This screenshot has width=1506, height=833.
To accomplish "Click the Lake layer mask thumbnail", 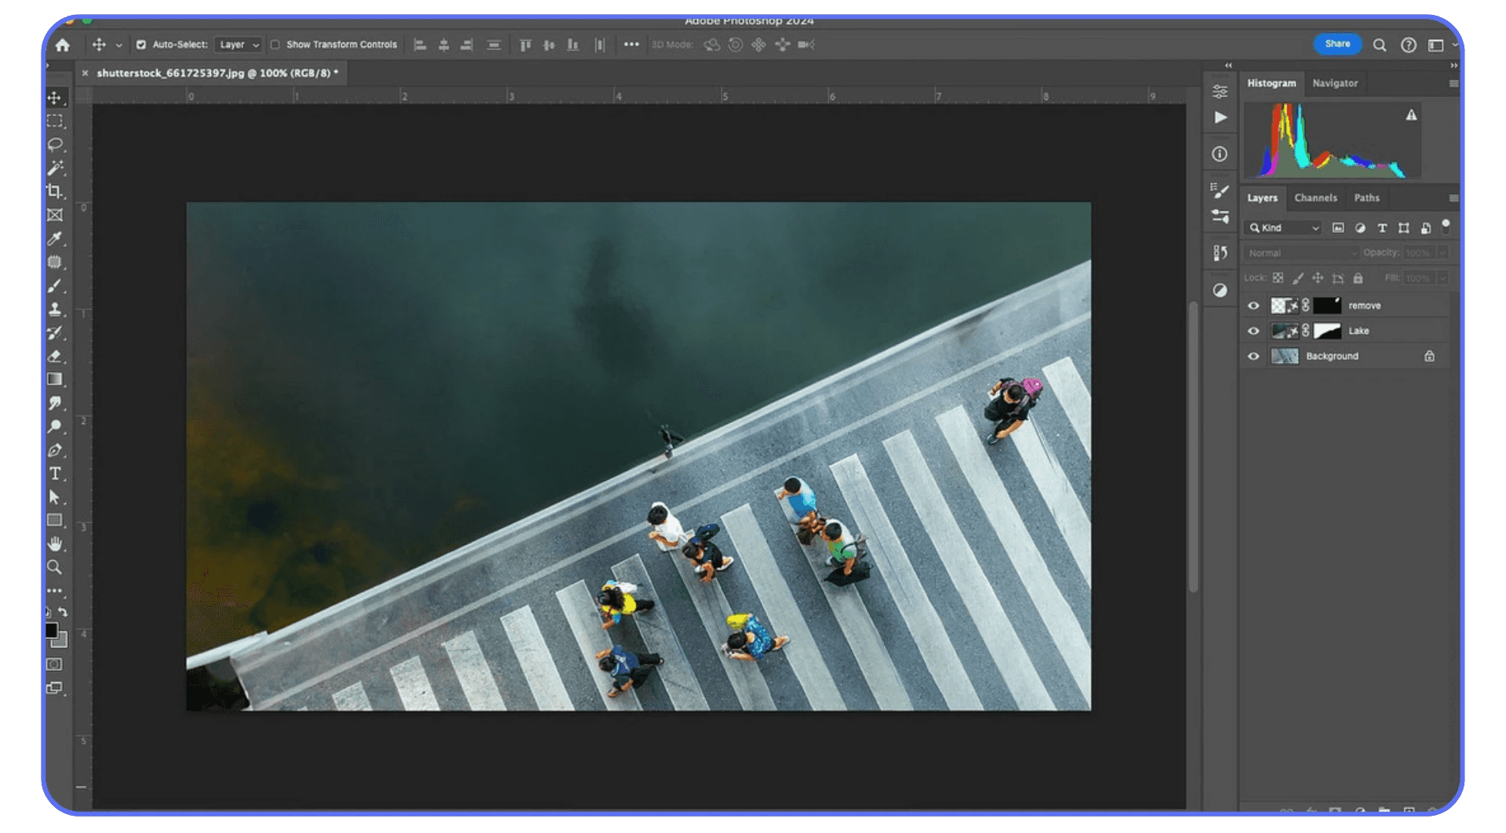I will [x=1327, y=331].
